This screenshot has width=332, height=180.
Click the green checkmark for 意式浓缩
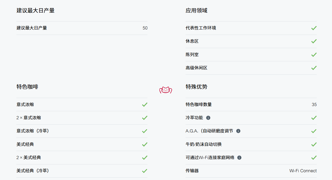145,104
